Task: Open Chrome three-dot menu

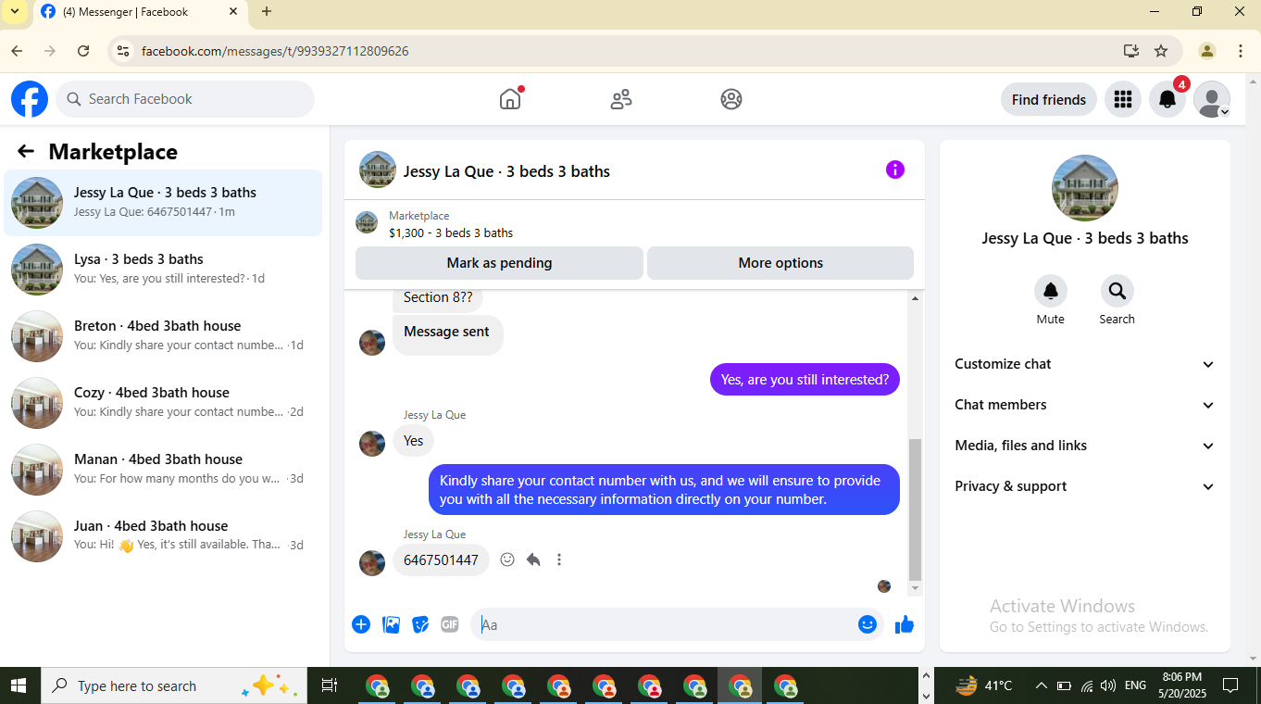Action: 1241,51
